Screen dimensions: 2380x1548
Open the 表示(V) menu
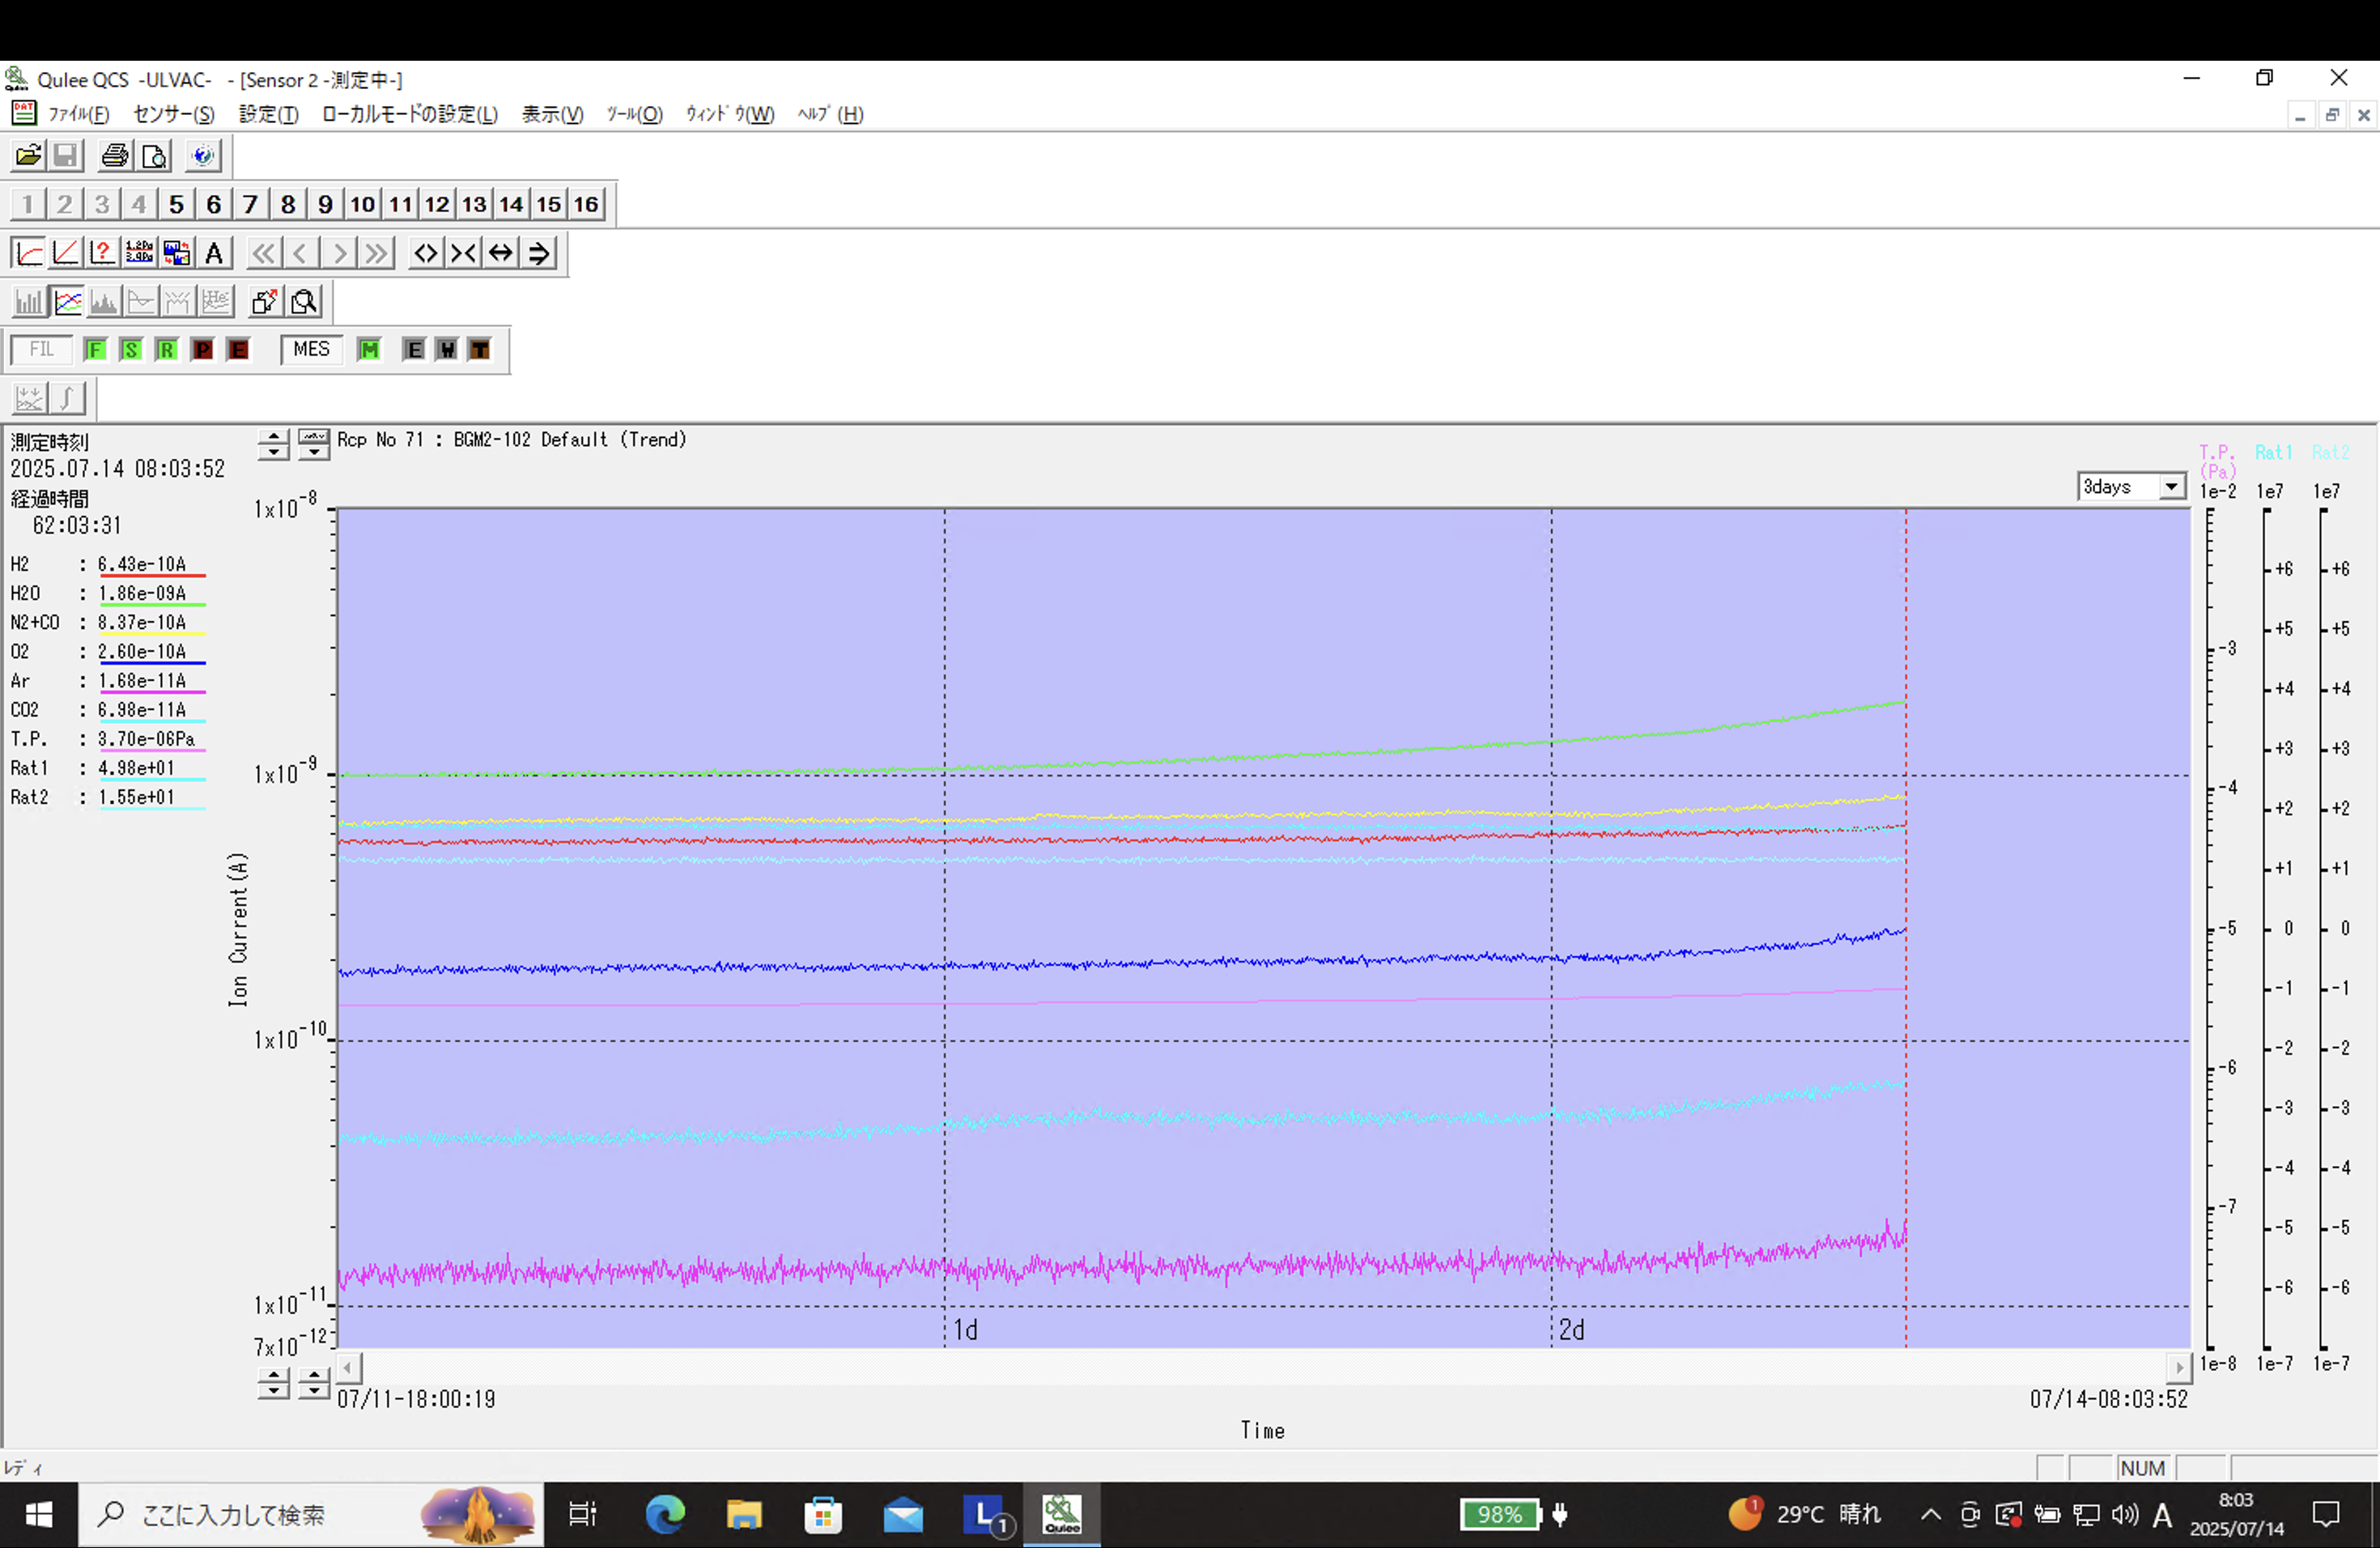(552, 114)
